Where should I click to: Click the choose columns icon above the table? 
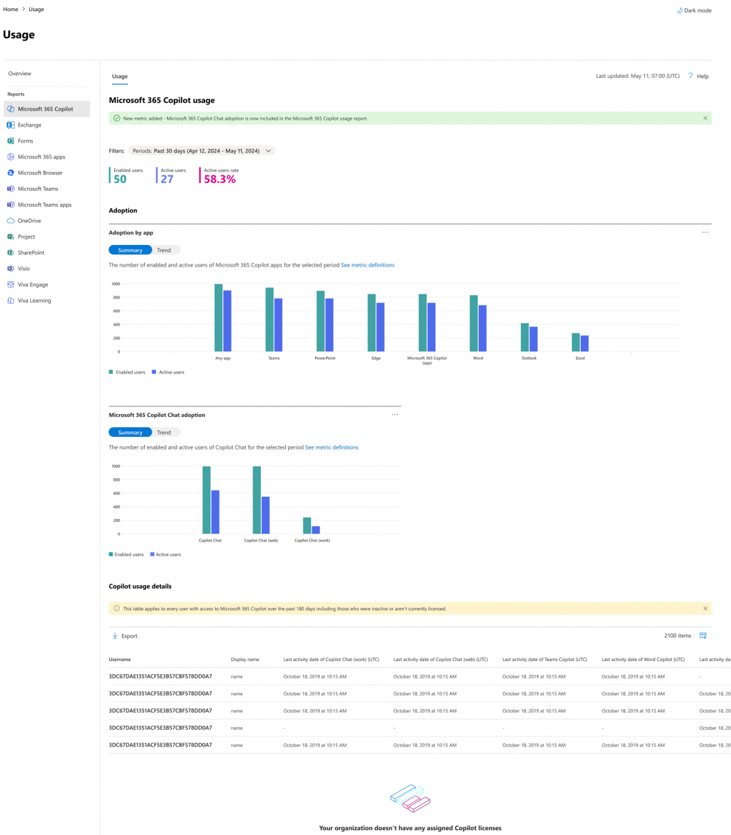(703, 635)
